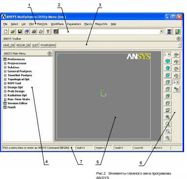Switch to Right view

coord(167,82)
